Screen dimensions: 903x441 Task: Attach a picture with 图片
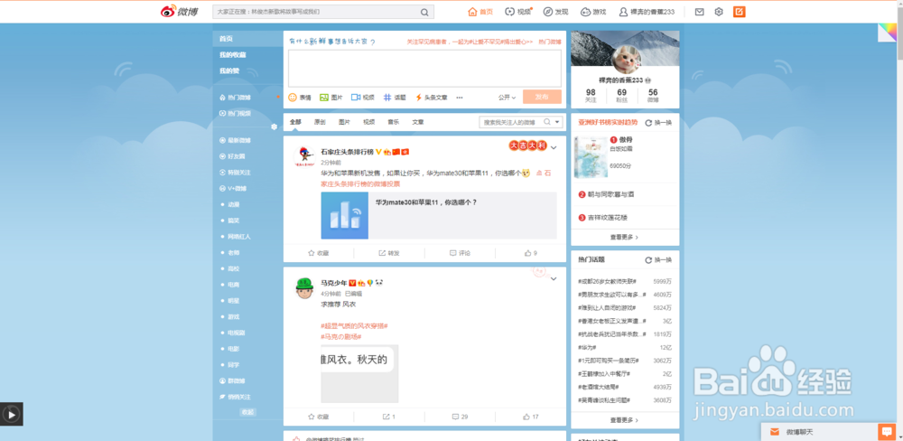[x=331, y=98]
